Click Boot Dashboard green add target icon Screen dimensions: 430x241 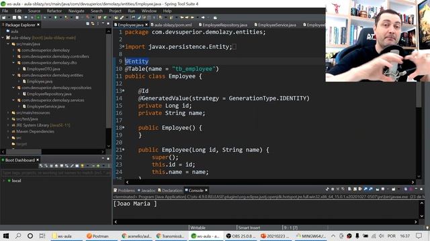click(98, 165)
